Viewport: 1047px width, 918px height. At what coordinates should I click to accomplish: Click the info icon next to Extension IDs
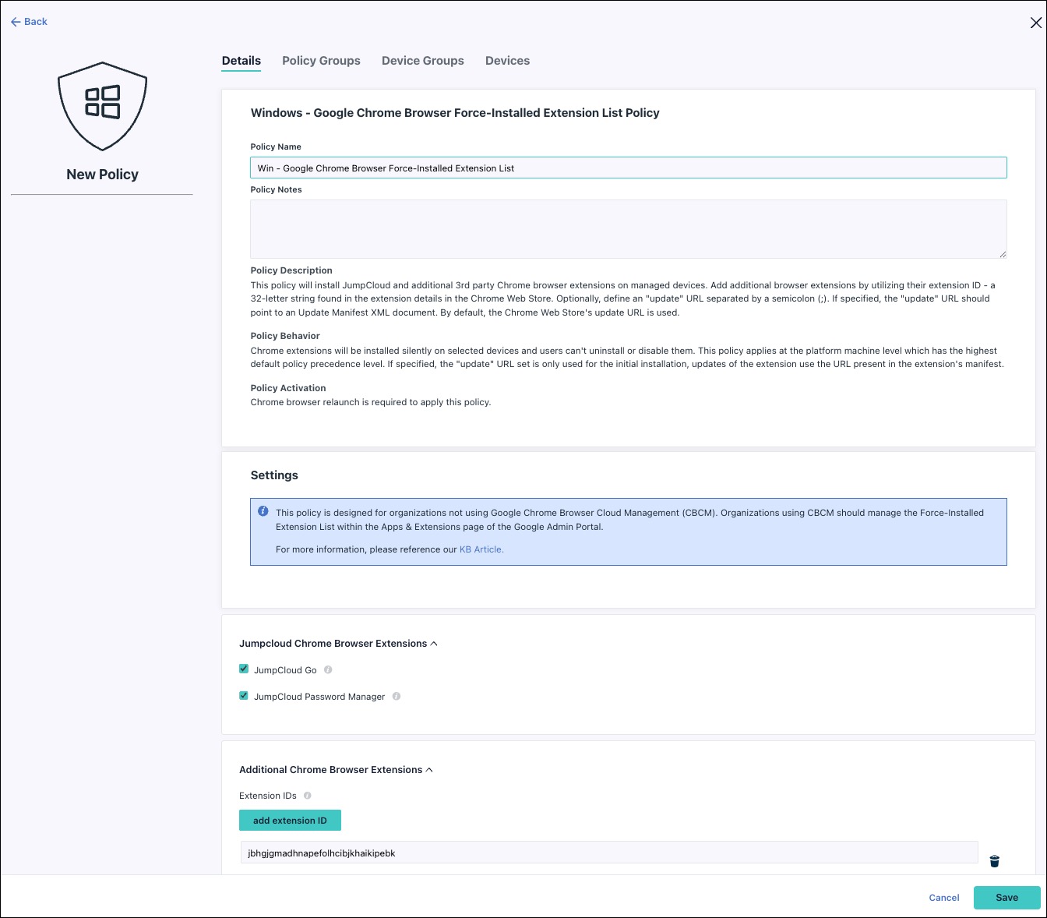pos(308,796)
